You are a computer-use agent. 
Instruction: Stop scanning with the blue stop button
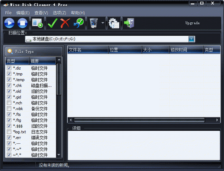pos(22,23)
